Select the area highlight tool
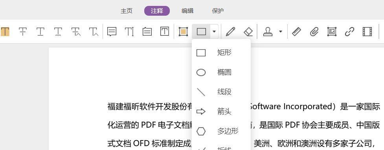 pyautogui.click(x=183, y=31)
